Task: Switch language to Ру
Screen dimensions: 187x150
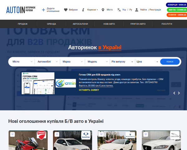Action: pyautogui.click(x=131, y=10)
